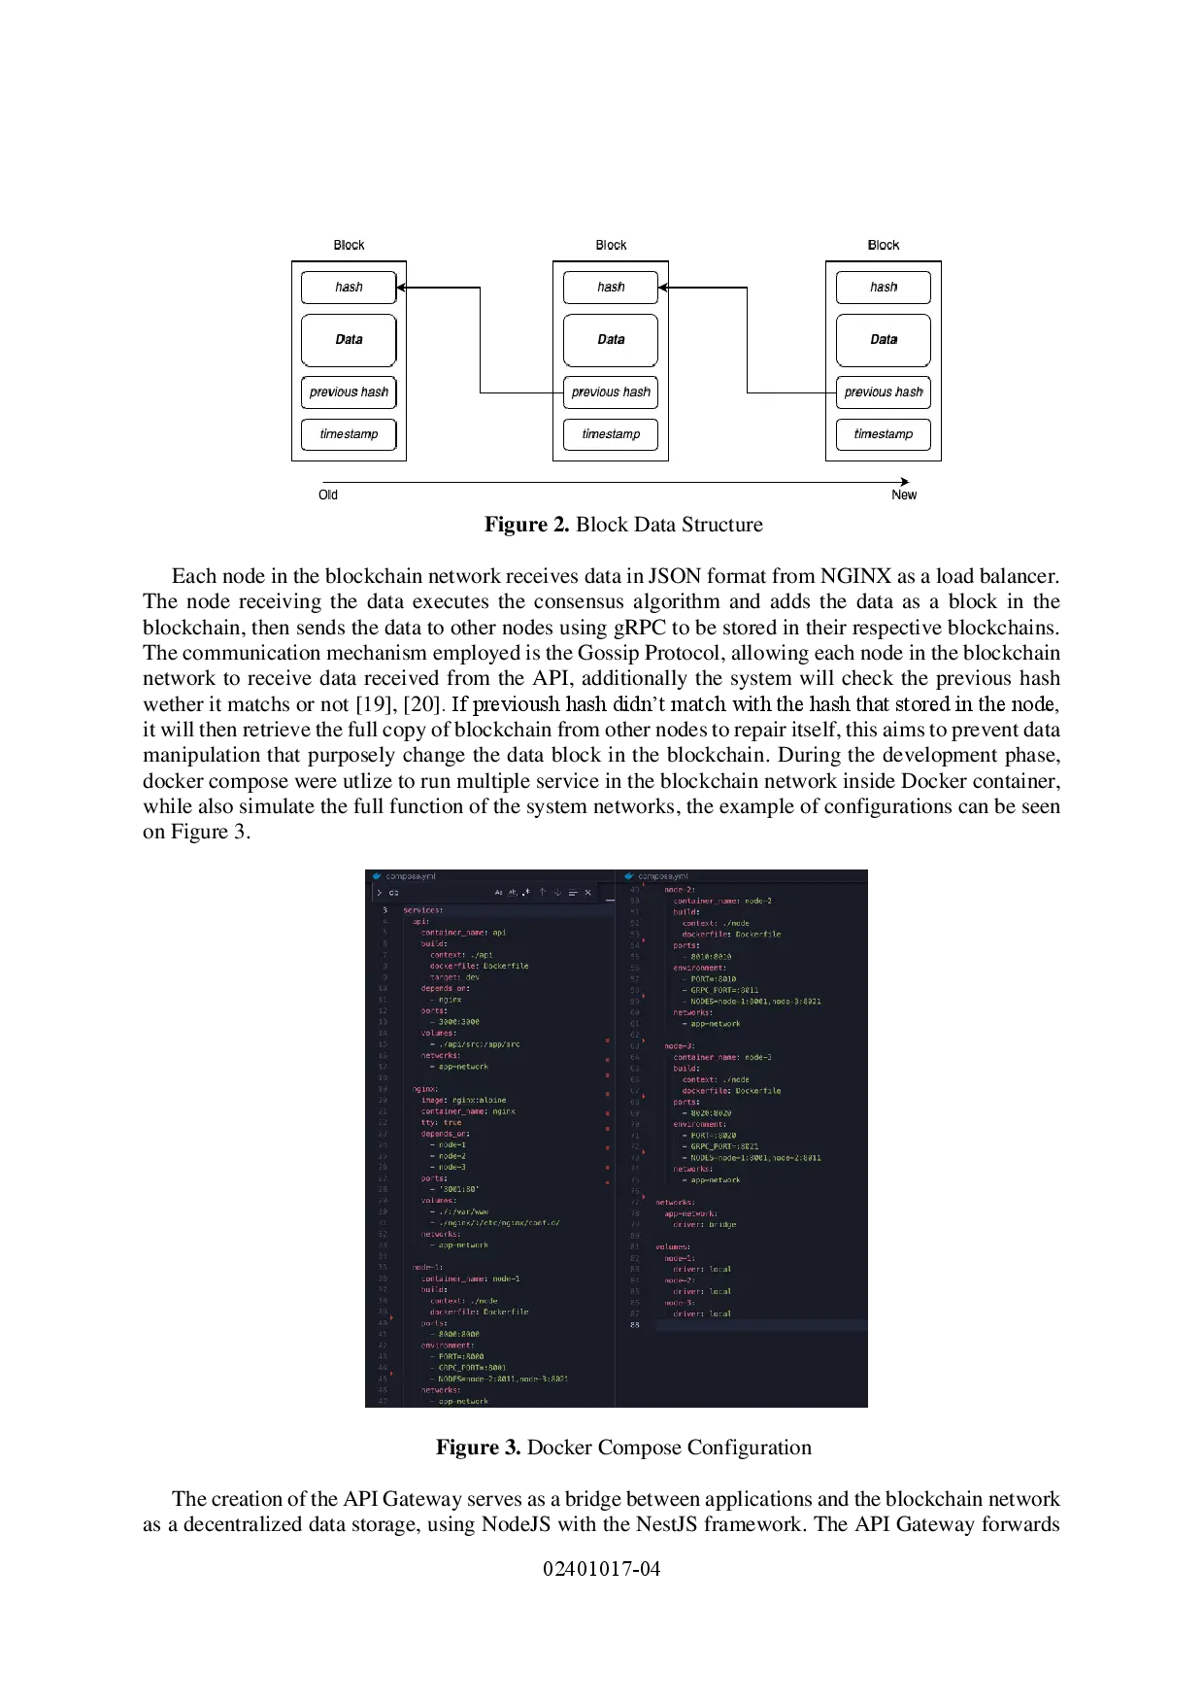Click timestamp box in the middle block

pos(611,434)
